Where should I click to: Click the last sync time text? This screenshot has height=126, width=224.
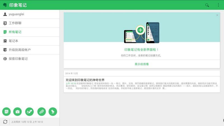coord(27,122)
